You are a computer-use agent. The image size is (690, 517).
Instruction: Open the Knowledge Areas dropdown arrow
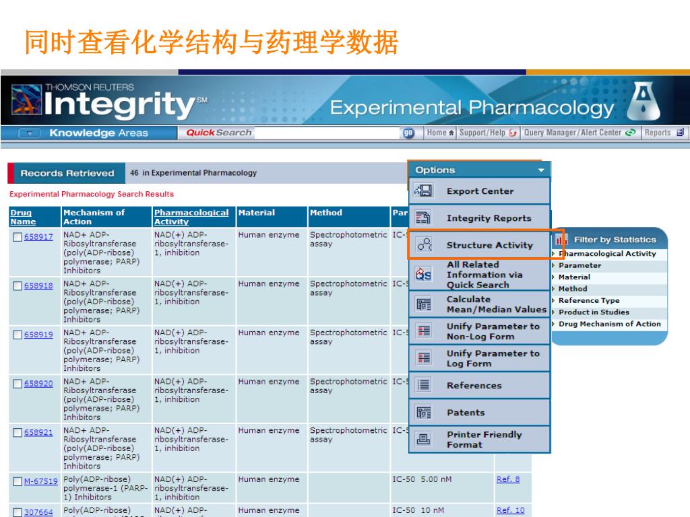pos(30,133)
